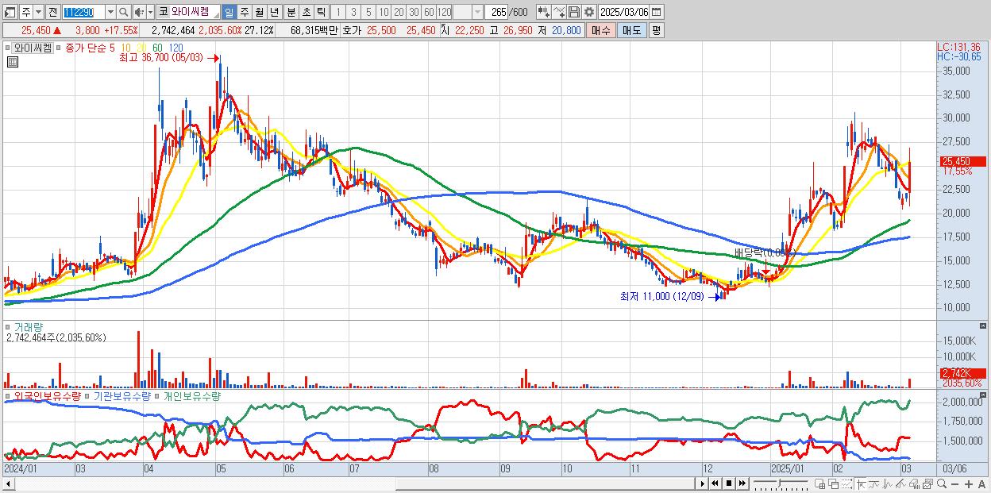Select the 주 weekly period toggle
Viewport: 991px width, 493px height.
pyautogui.click(x=244, y=12)
